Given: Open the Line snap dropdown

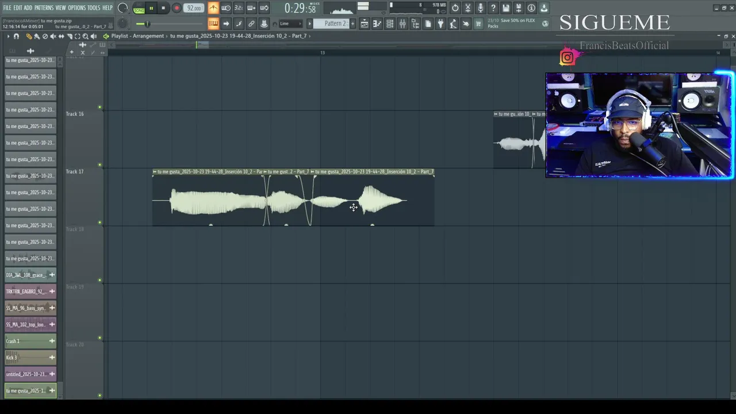Looking at the screenshot, I should coord(291,24).
